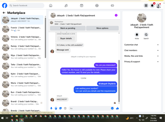Open the Niya conversation
Image resolution: width=165 pixels, height=122 pixels.
pos(22,57)
